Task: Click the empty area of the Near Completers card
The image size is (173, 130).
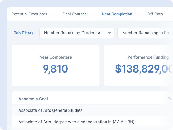Action: tap(55, 79)
